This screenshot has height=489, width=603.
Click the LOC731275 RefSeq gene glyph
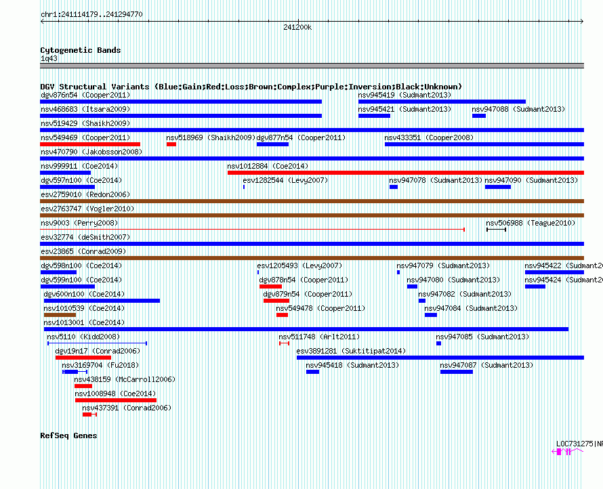pyautogui.click(x=568, y=452)
